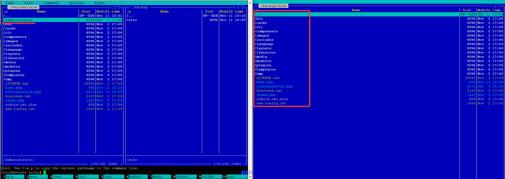Select /tmp directory in /var/www/site panel
Image resolution: width=505 pixels, height=179 pixels.
click(x=62, y=79)
